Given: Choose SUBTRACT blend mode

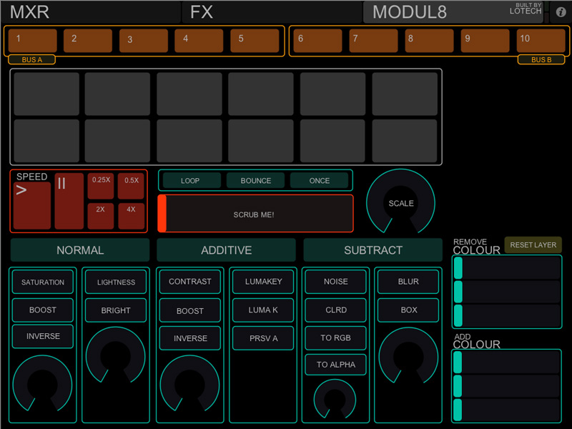Looking at the screenshot, I should coord(373,250).
